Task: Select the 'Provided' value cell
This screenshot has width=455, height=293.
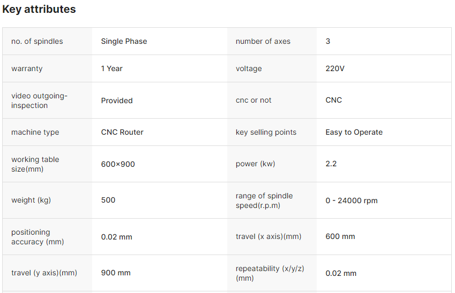Action: point(117,101)
